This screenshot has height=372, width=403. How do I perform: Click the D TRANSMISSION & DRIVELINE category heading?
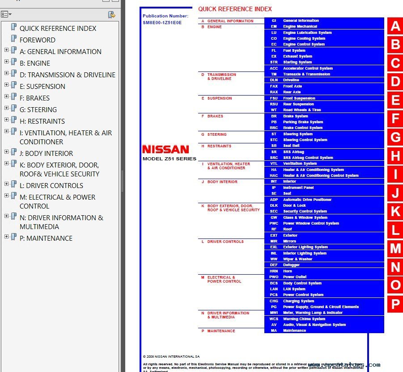pyautogui.click(x=219, y=76)
